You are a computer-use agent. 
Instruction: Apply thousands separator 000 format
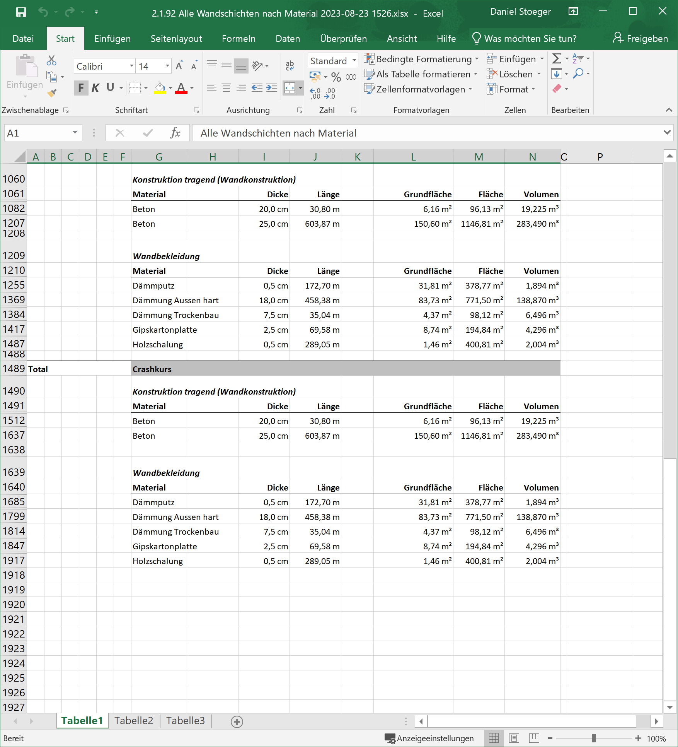351,77
